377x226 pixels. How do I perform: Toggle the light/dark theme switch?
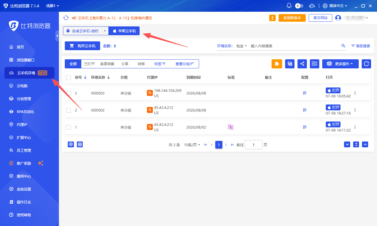point(299,6)
